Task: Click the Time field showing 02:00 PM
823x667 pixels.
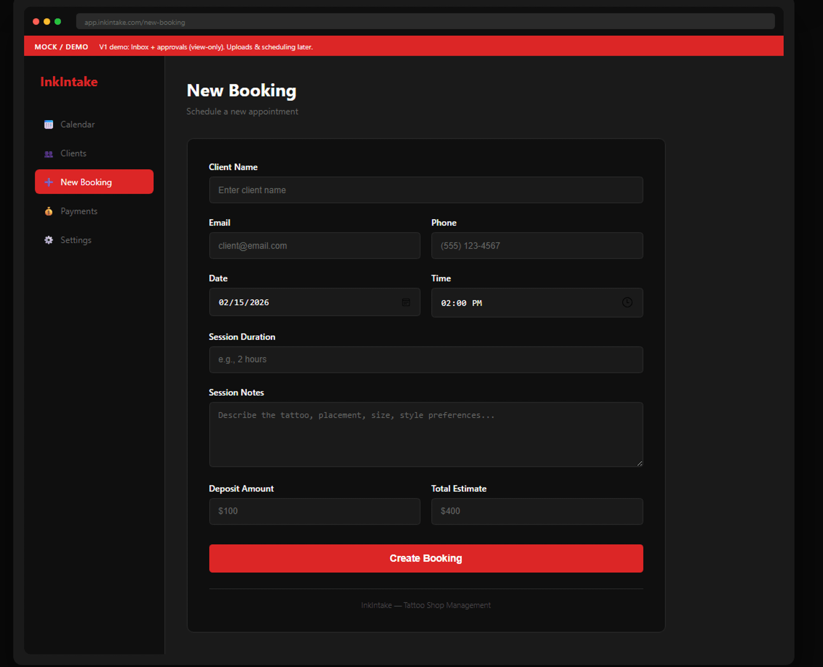Action: tap(537, 302)
